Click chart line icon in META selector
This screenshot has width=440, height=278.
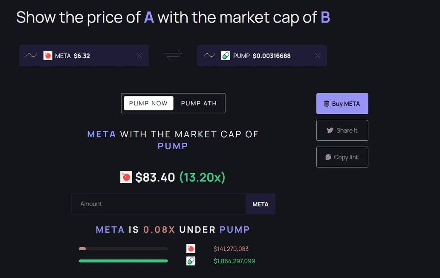[x=31, y=56]
